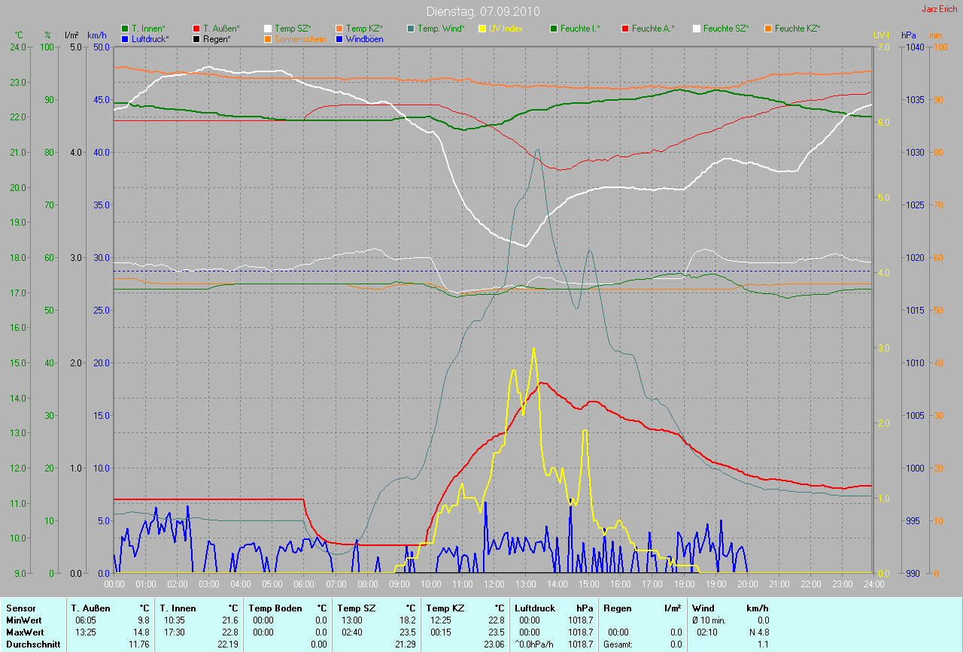The height and width of the screenshot is (652, 963).
Task: Select the 'Windböen' legend label
Action: [x=365, y=38]
